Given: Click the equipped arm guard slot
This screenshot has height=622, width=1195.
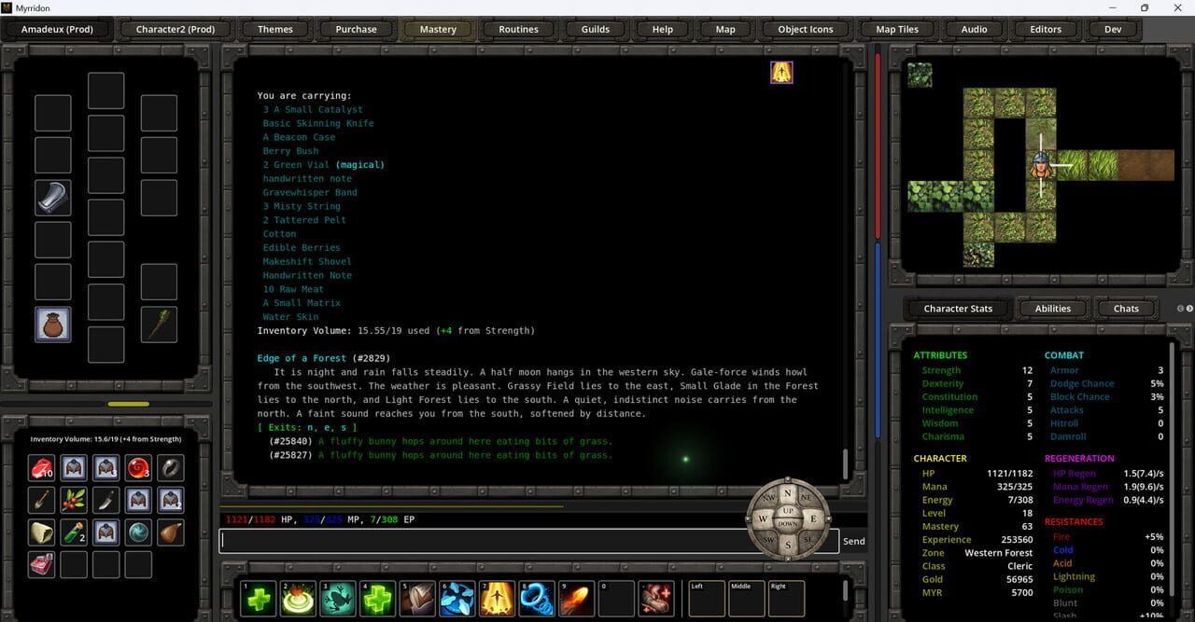Looking at the screenshot, I should click(53, 198).
